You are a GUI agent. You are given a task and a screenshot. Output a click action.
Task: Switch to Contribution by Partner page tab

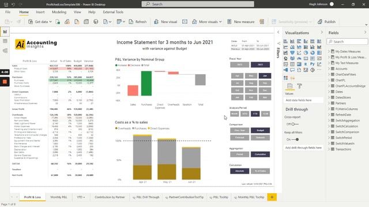(x=110, y=197)
